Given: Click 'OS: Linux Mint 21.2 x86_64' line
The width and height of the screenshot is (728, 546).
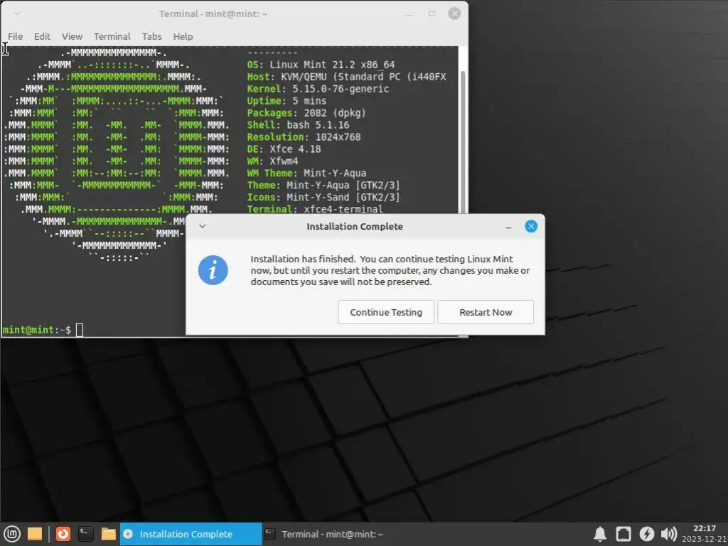Looking at the screenshot, I should [321, 65].
